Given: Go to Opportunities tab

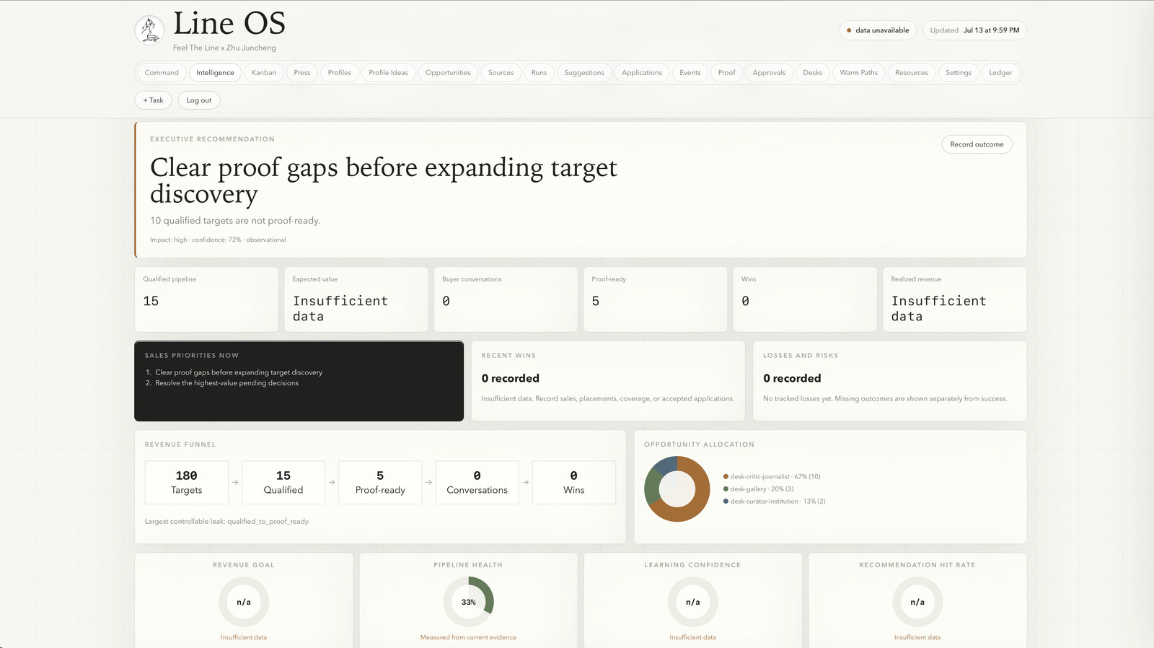Looking at the screenshot, I should pos(448,73).
